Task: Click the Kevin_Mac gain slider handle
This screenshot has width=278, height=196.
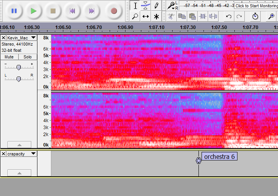Action: (x=19, y=68)
